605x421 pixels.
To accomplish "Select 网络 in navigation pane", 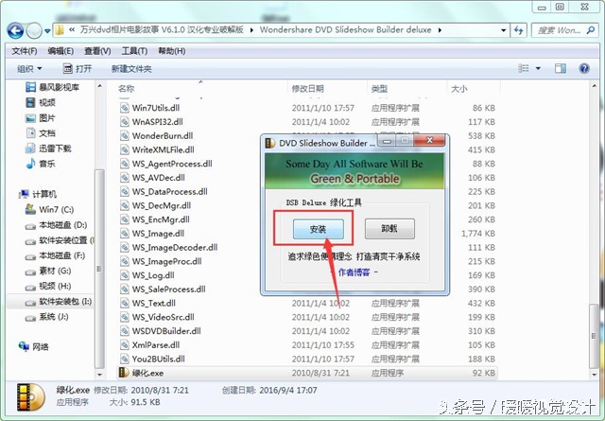I will (x=34, y=347).
